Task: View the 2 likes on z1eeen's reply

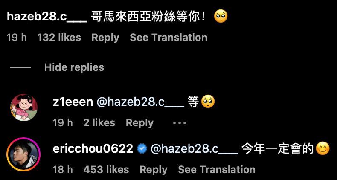Action: (x=99, y=123)
